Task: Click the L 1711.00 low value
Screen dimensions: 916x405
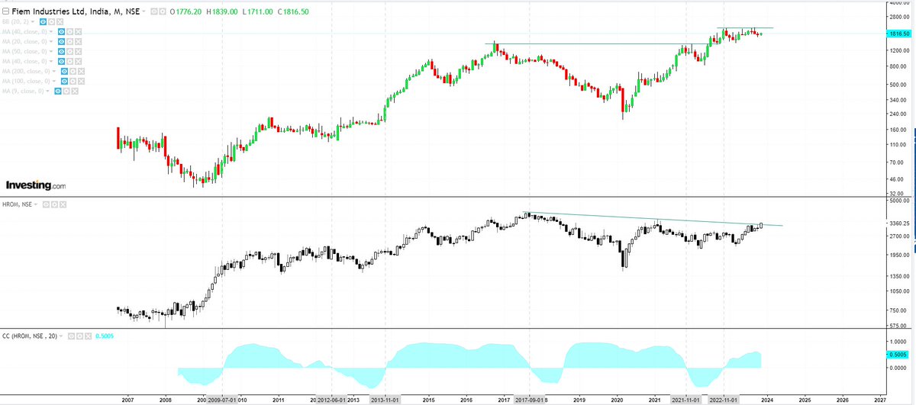Action: tap(260, 11)
